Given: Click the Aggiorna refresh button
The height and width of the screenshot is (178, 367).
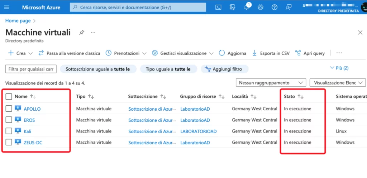Looking at the screenshot, I should click(x=232, y=53).
